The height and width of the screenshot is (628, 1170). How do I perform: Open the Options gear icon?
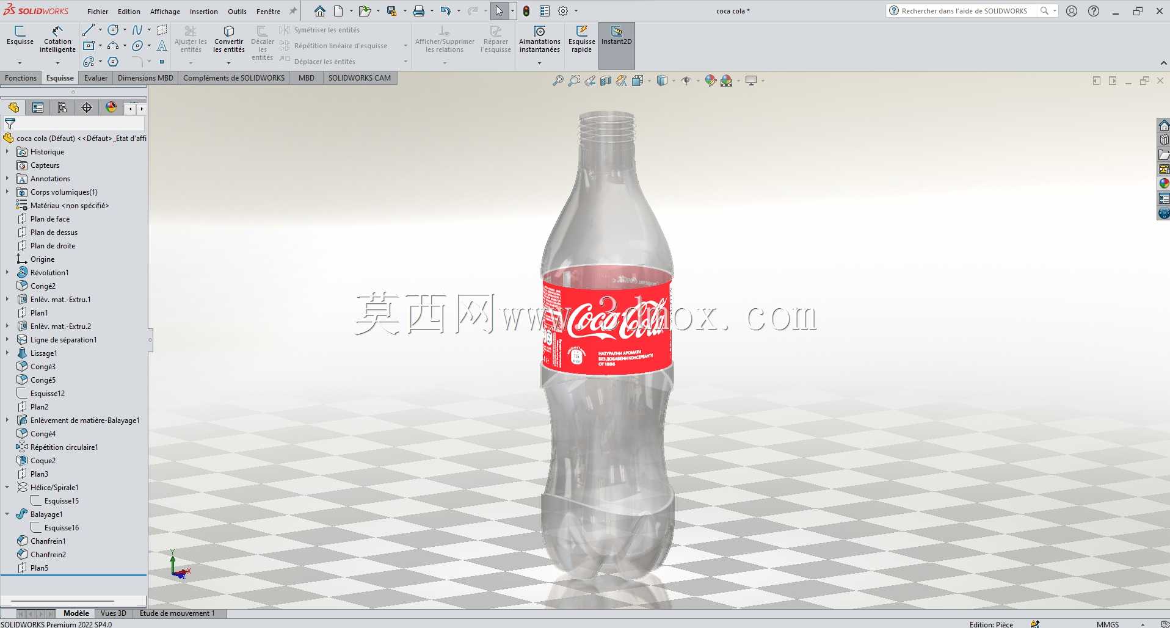point(563,11)
